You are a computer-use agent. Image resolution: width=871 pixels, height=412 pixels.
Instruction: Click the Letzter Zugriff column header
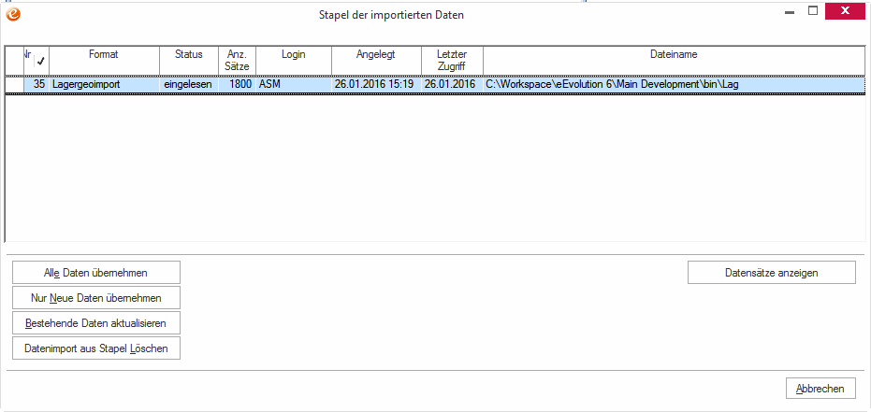[x=452, y=61]
